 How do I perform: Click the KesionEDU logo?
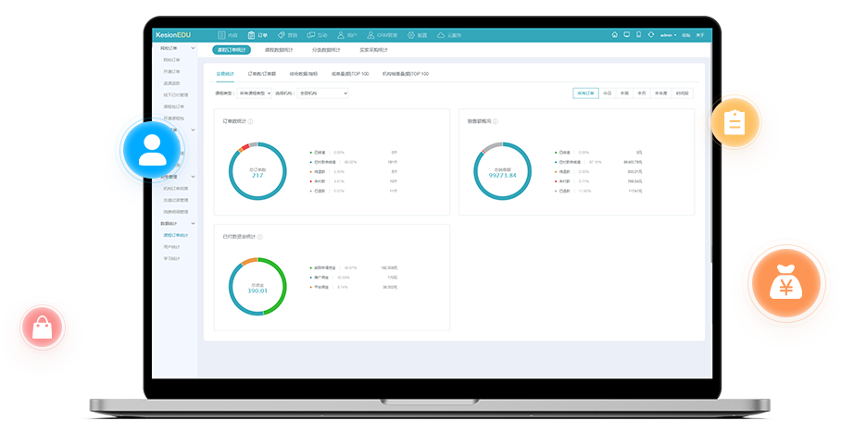point(172,35)
